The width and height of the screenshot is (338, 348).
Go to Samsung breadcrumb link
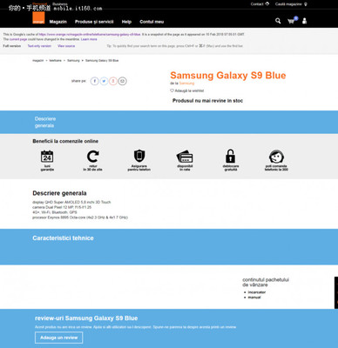(x=73, y=61)
